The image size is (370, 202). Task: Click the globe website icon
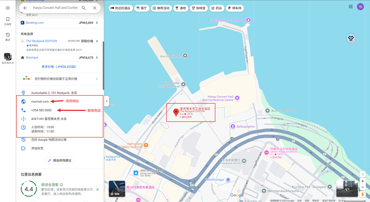(x=24, y=102)
